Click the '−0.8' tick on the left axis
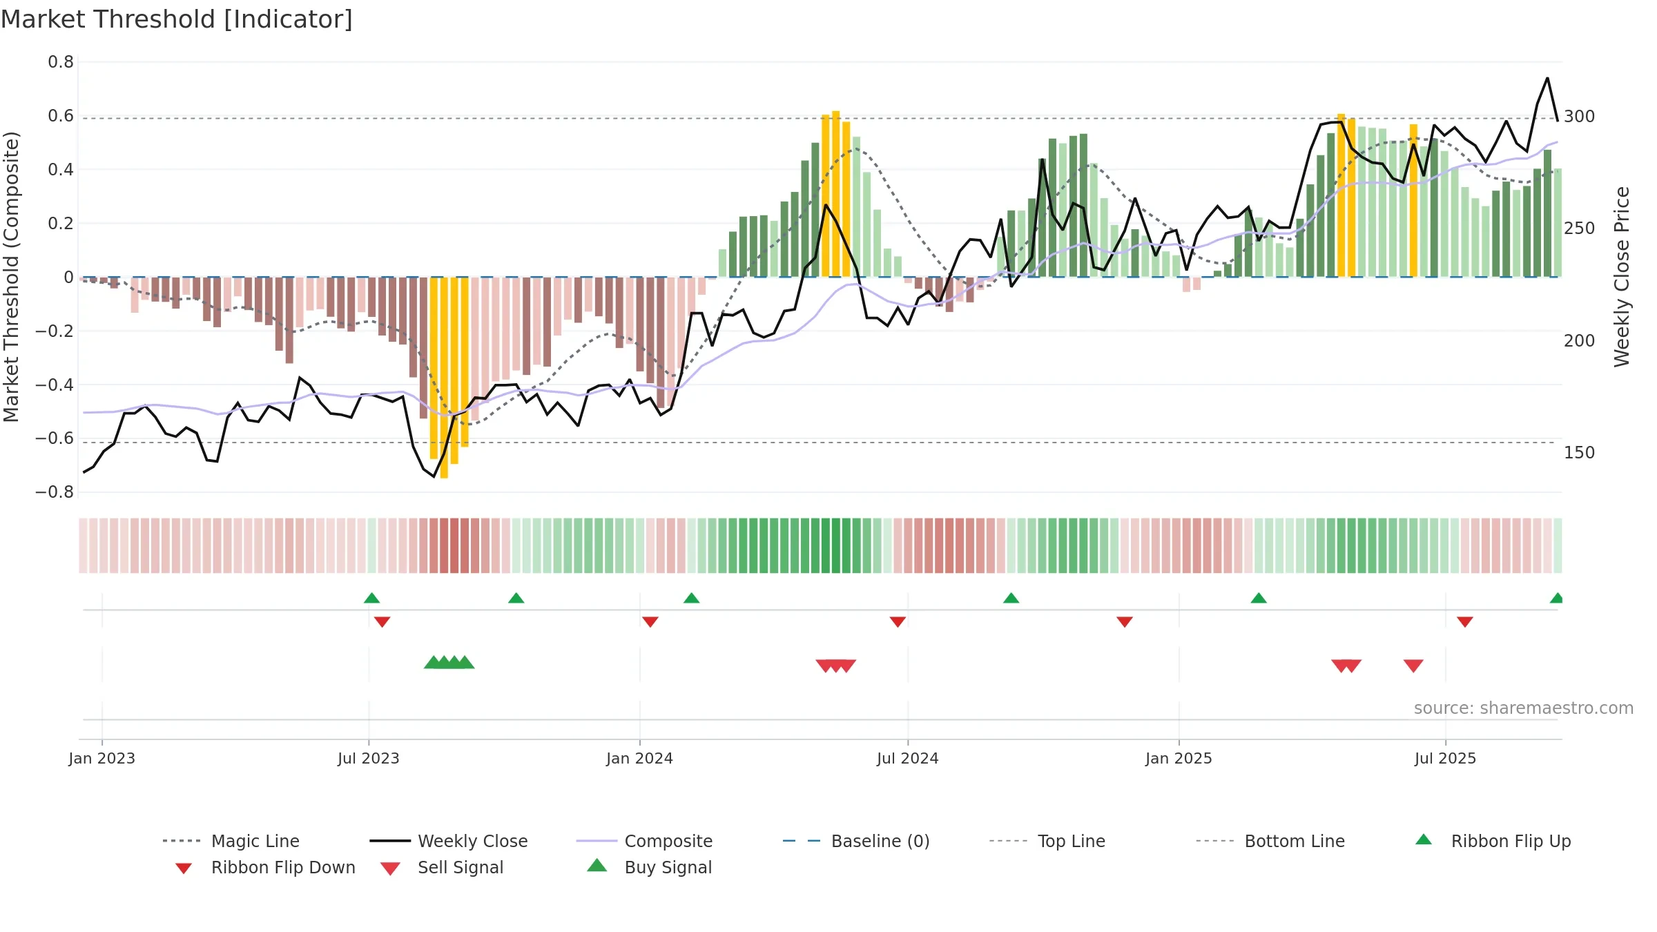The image size is (1657, 932). pos(55,492)
